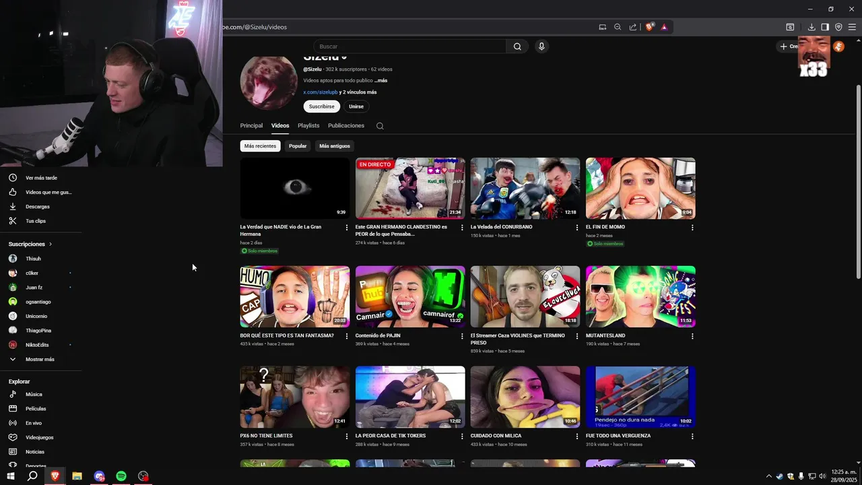The image size is (862, 485).
Task: Open the browser hamburger menu
Action: (x=852, y=27)
